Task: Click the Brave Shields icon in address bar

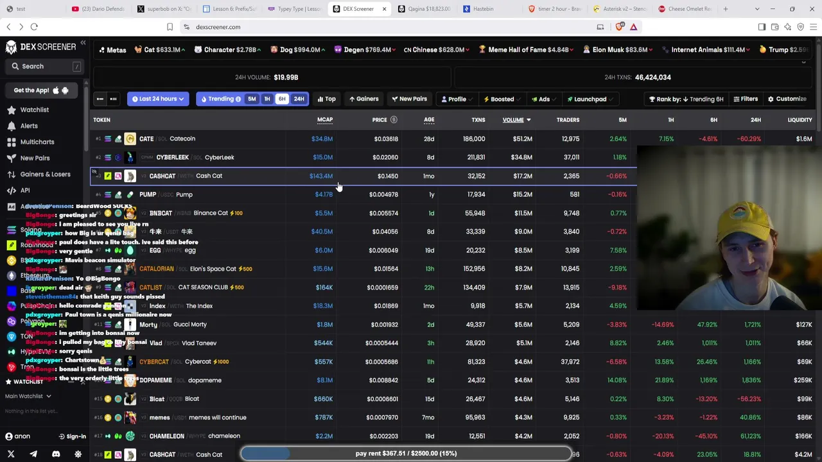Action: (x=620, y=27)
